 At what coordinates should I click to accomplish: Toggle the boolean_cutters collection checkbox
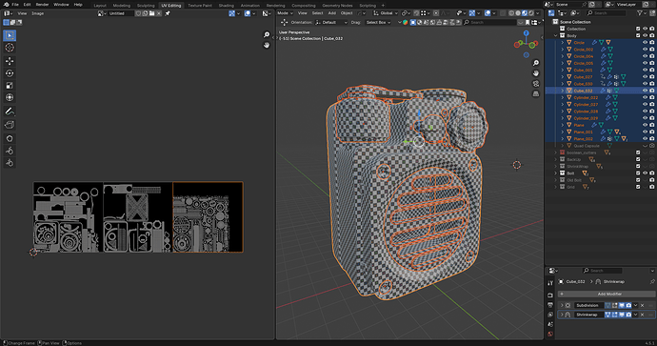pyautogui.click(x=638, y=153)
